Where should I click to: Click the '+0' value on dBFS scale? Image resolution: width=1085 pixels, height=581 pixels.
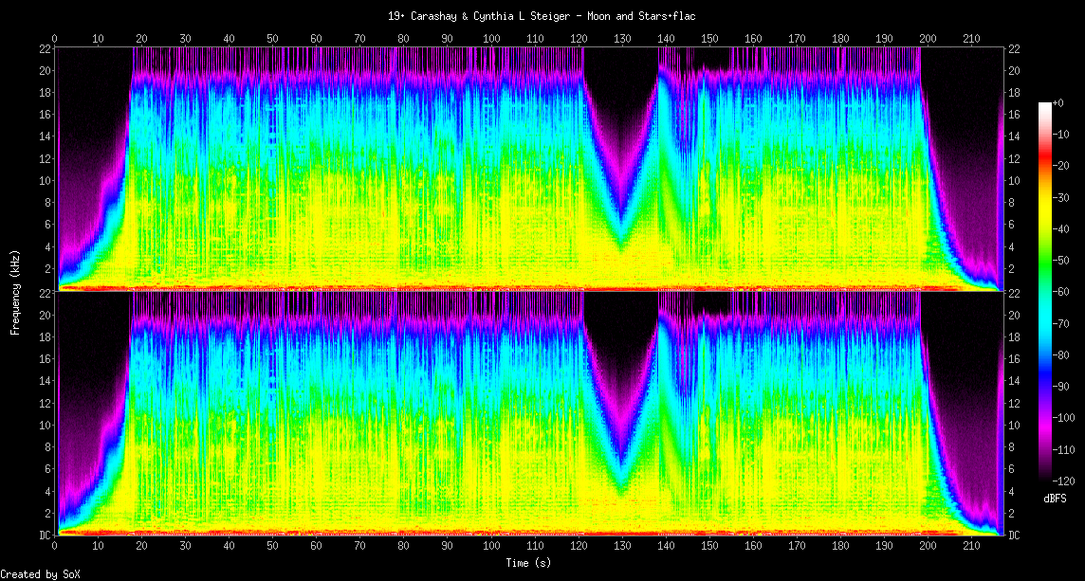(x=1059, y=103)
